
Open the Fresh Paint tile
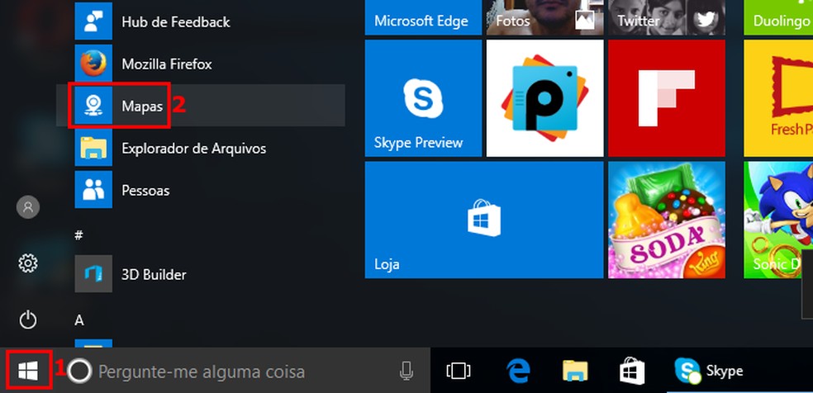pos(778,98)
